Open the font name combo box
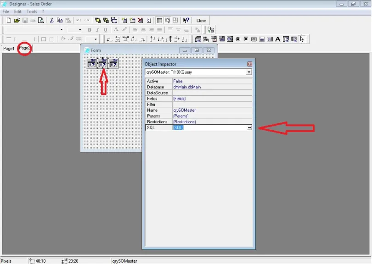 (x=61, y=29)
